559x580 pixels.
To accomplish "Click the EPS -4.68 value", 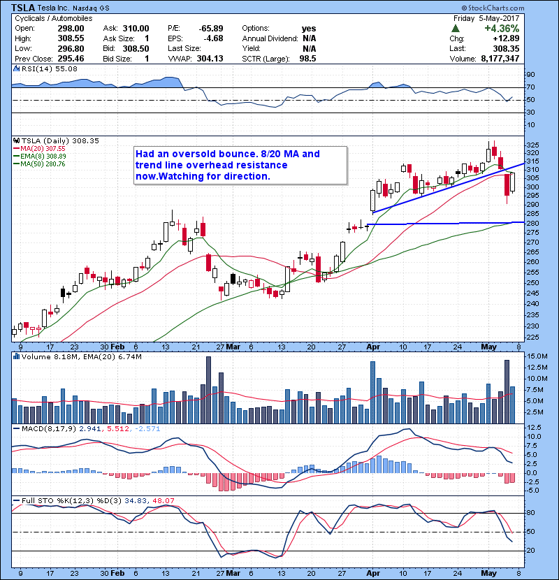I will coord(213,38).
